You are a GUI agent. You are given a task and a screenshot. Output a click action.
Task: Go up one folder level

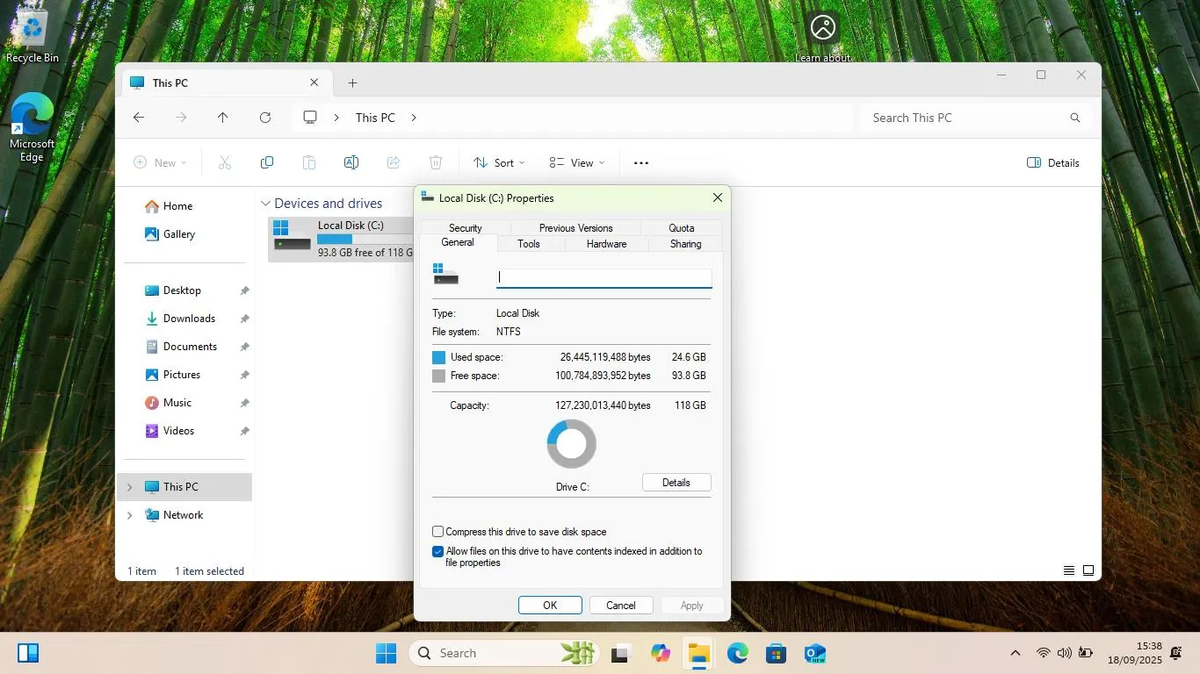point(223,118)
